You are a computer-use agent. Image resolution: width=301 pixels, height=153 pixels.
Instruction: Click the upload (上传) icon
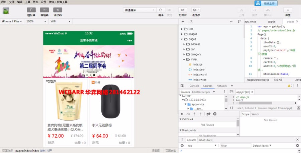tap(241, 10)
